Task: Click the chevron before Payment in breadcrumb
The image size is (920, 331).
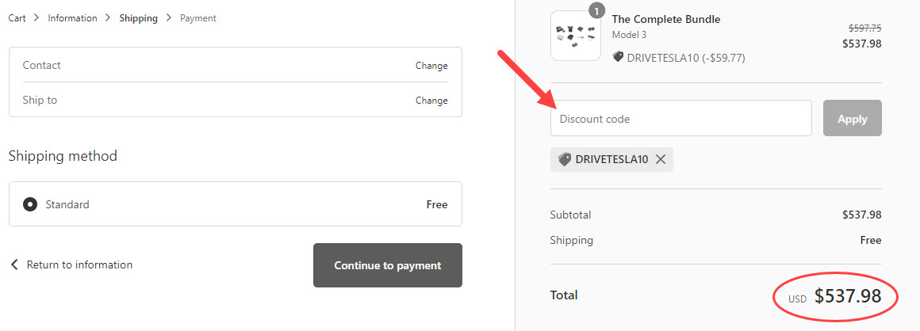Action: (x=169, y=18)
